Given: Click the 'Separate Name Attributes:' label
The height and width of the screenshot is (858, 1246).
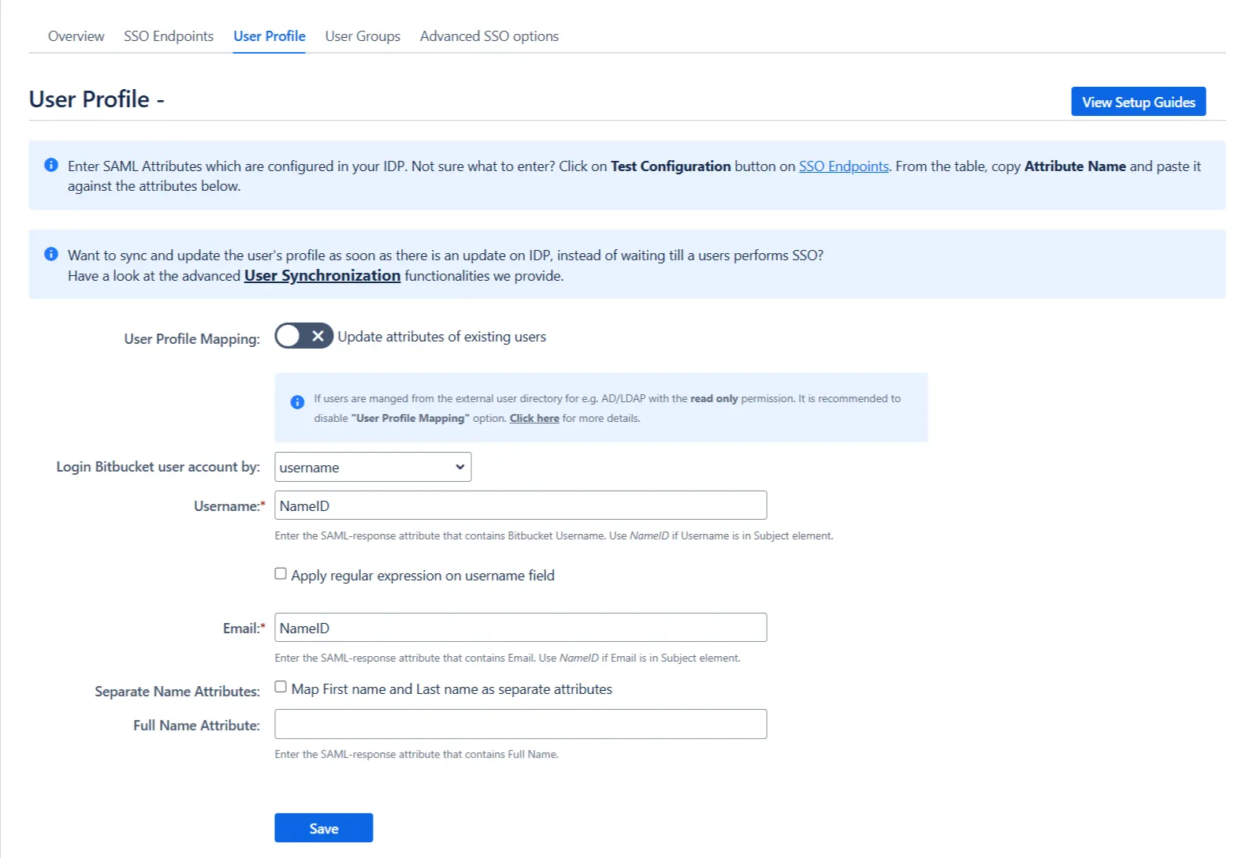Looking at the screenshot, I should point(177,691).
